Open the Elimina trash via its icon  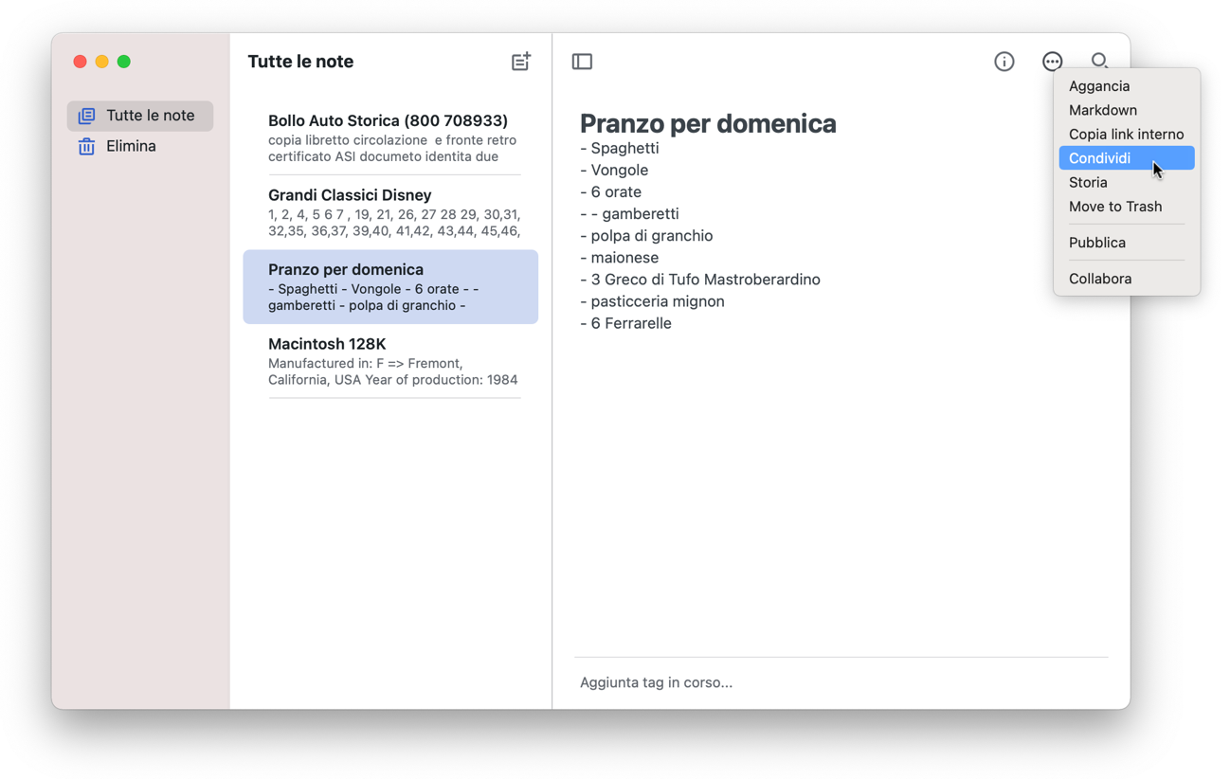pos(86,146)
